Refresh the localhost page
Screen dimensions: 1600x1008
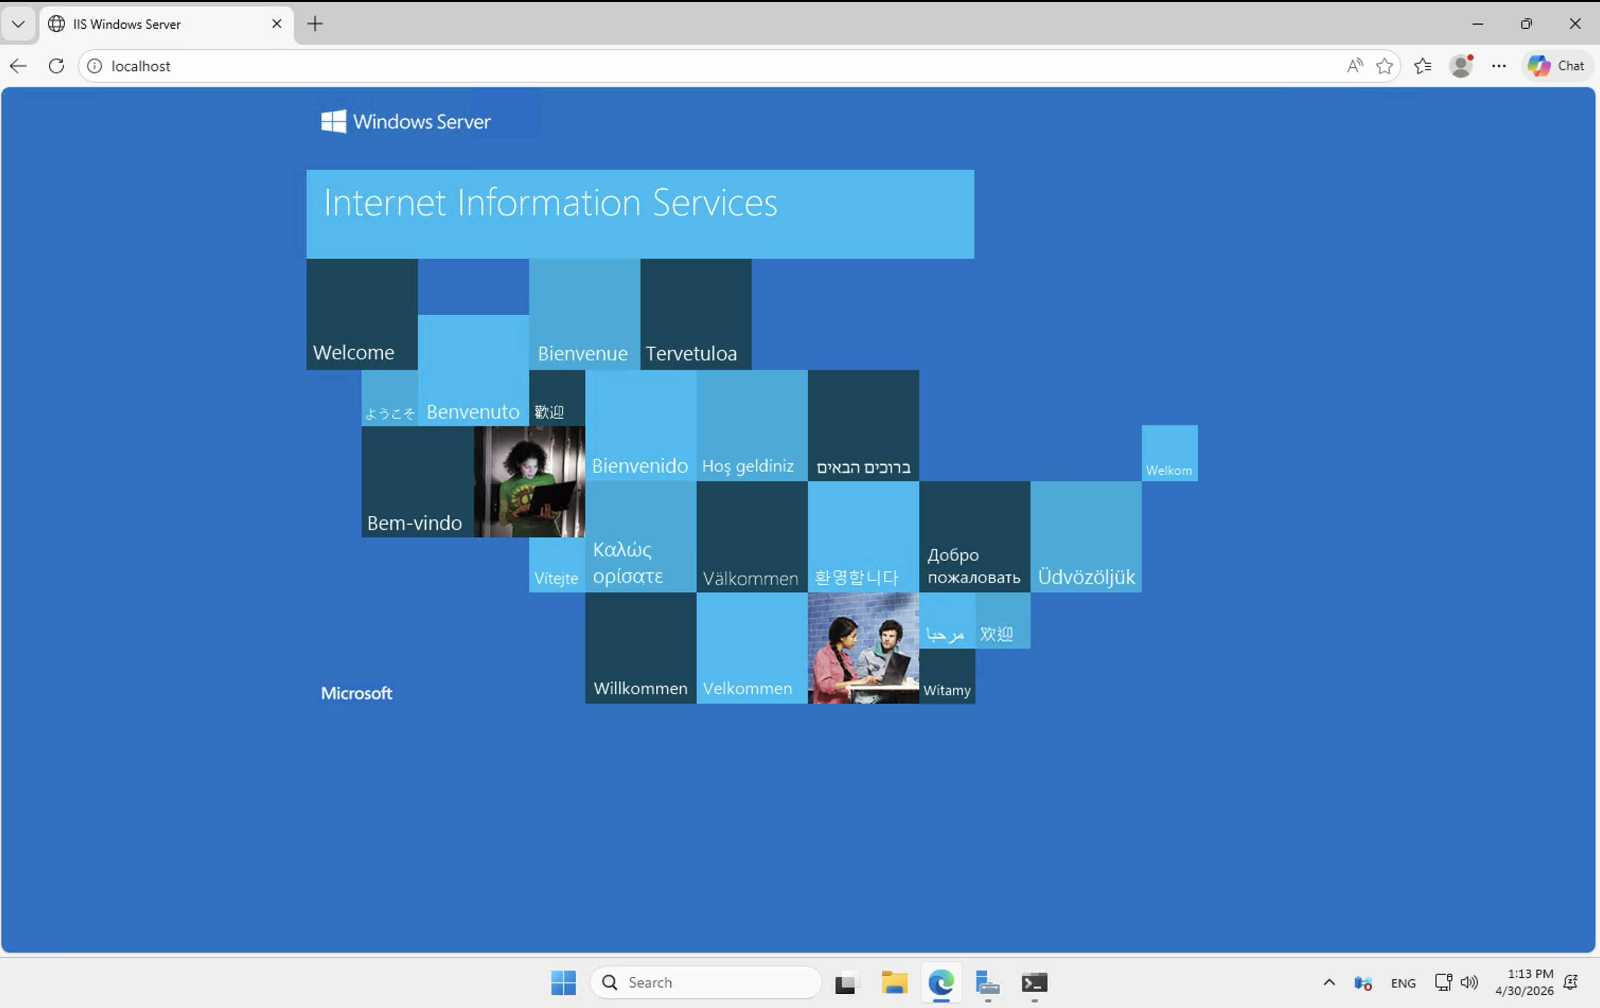tap(57, 66)
